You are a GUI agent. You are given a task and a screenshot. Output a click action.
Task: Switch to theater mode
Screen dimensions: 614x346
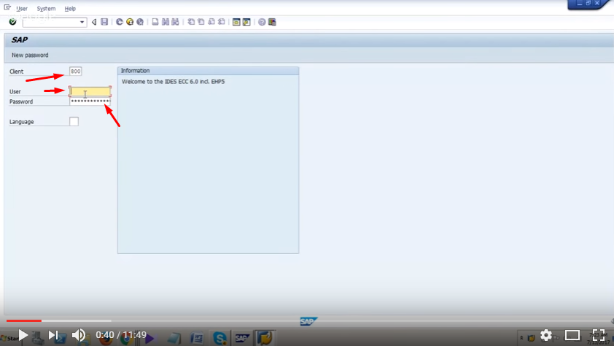pyautogui.click(x=572, y=335)
